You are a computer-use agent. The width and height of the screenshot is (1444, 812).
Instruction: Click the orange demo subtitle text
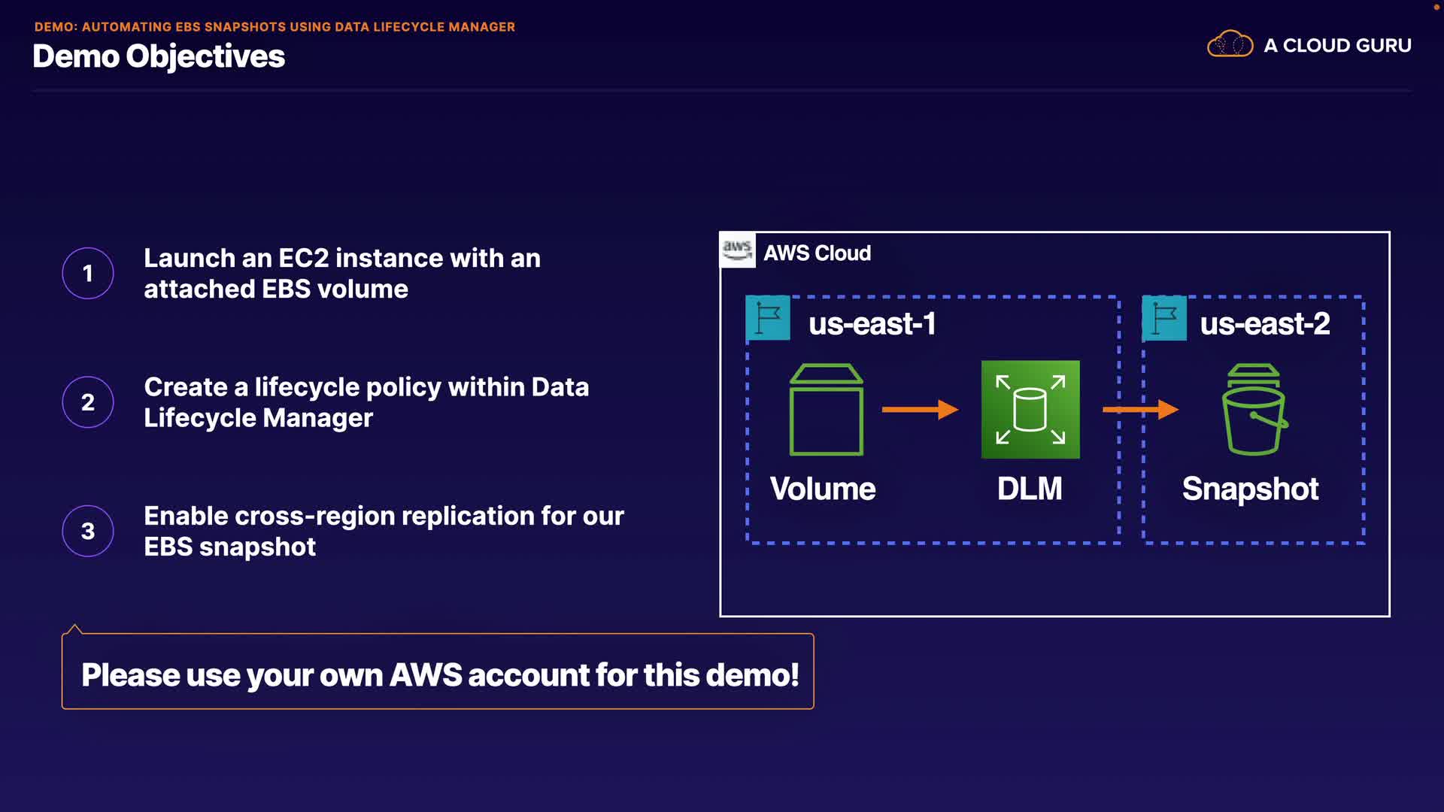point(275,27)
